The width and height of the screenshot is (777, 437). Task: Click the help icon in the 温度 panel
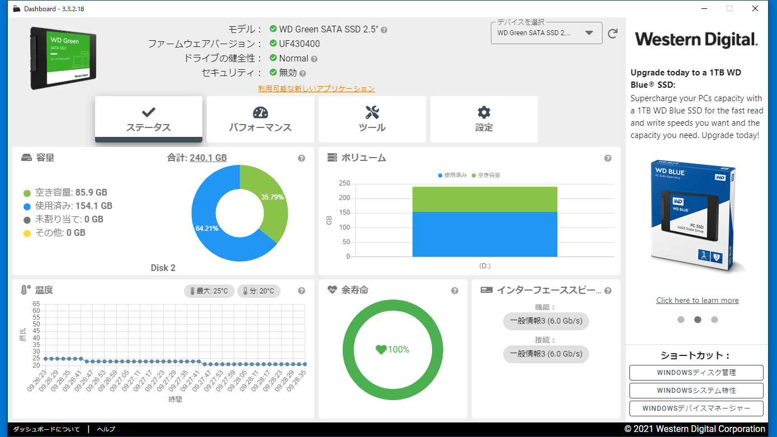click(302, 291)
